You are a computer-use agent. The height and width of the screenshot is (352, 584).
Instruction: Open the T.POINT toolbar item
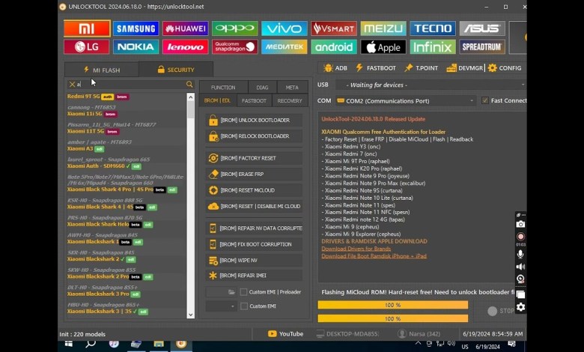422,68
